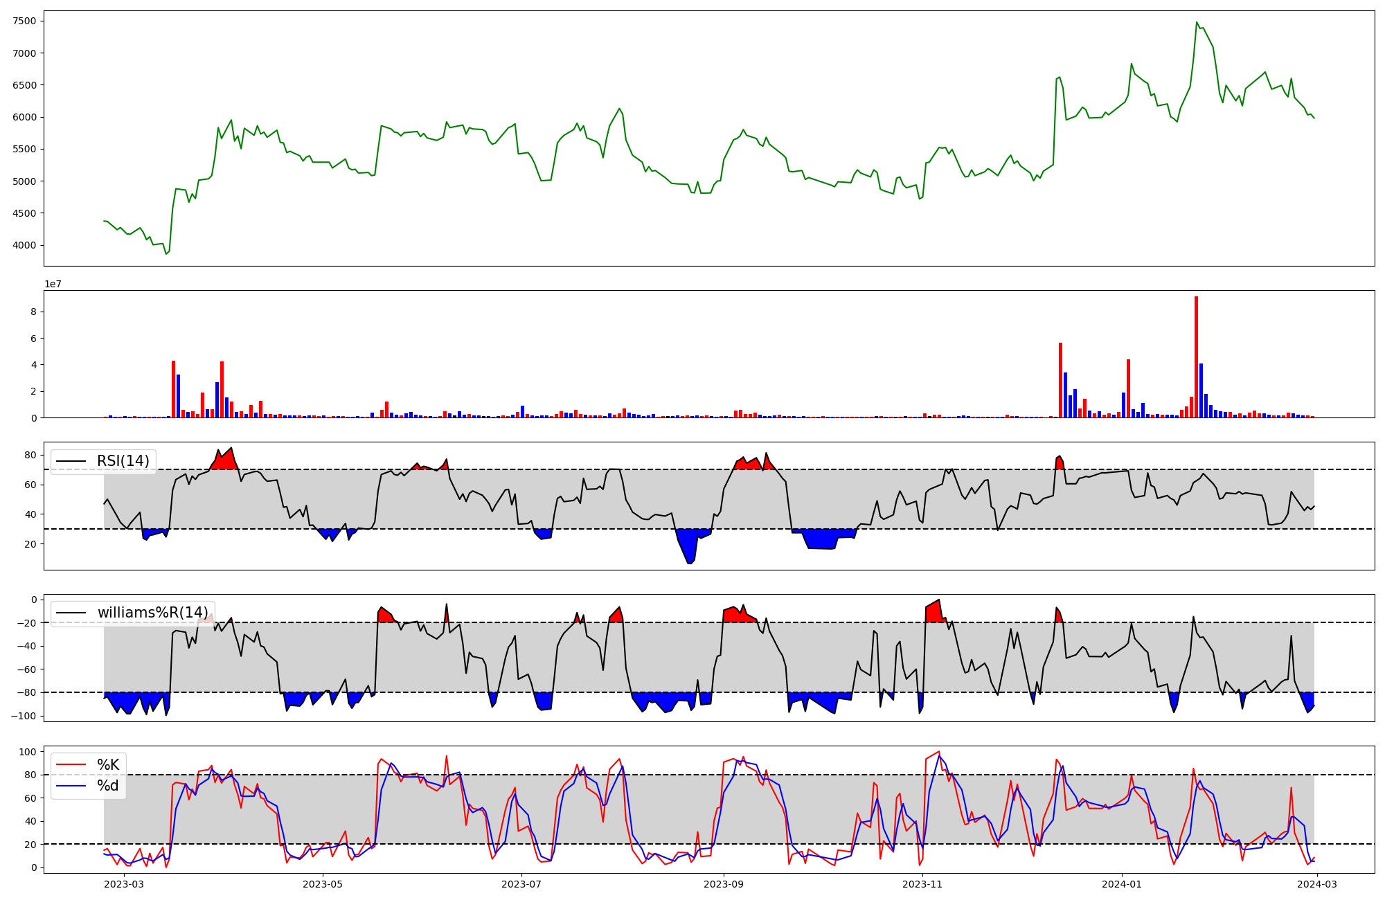Click the 7500 price axis tick label

click(24, 21)
